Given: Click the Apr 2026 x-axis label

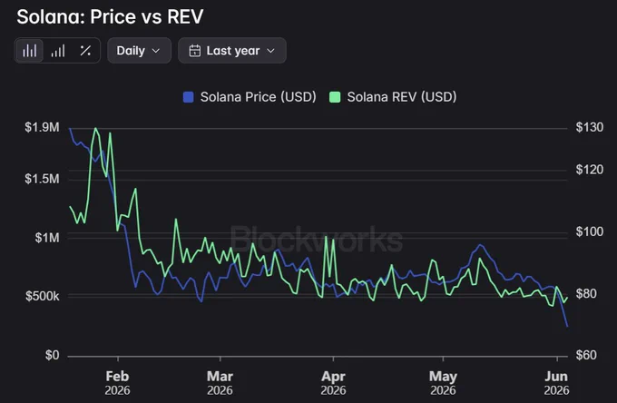Looking at the screenshot, I should (333, 383).
